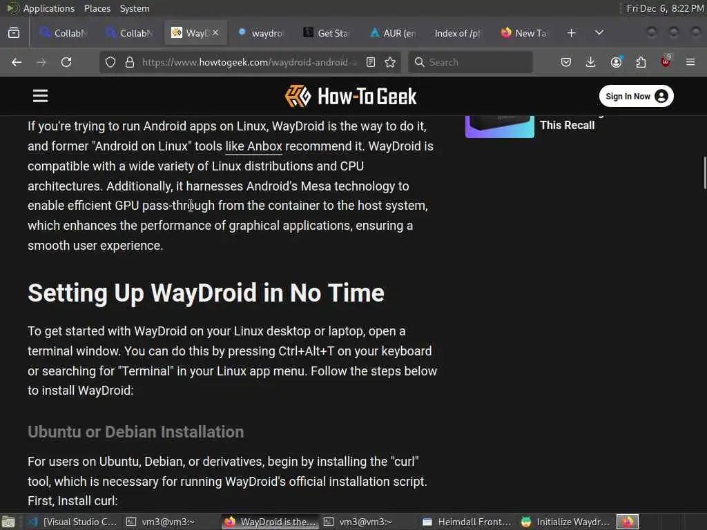Follow the 'like Anbox' link
Image resolution: width=707 pixels, height=530 pixels.
[253, 146]
